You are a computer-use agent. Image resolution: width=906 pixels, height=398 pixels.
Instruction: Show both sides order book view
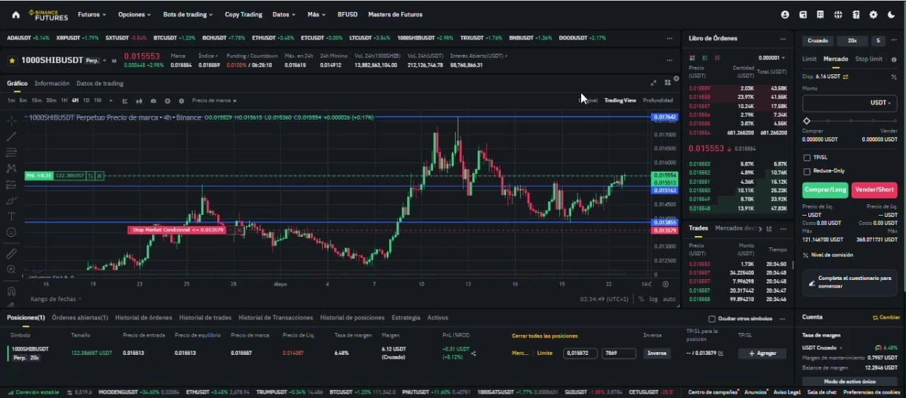pos(693,58)
